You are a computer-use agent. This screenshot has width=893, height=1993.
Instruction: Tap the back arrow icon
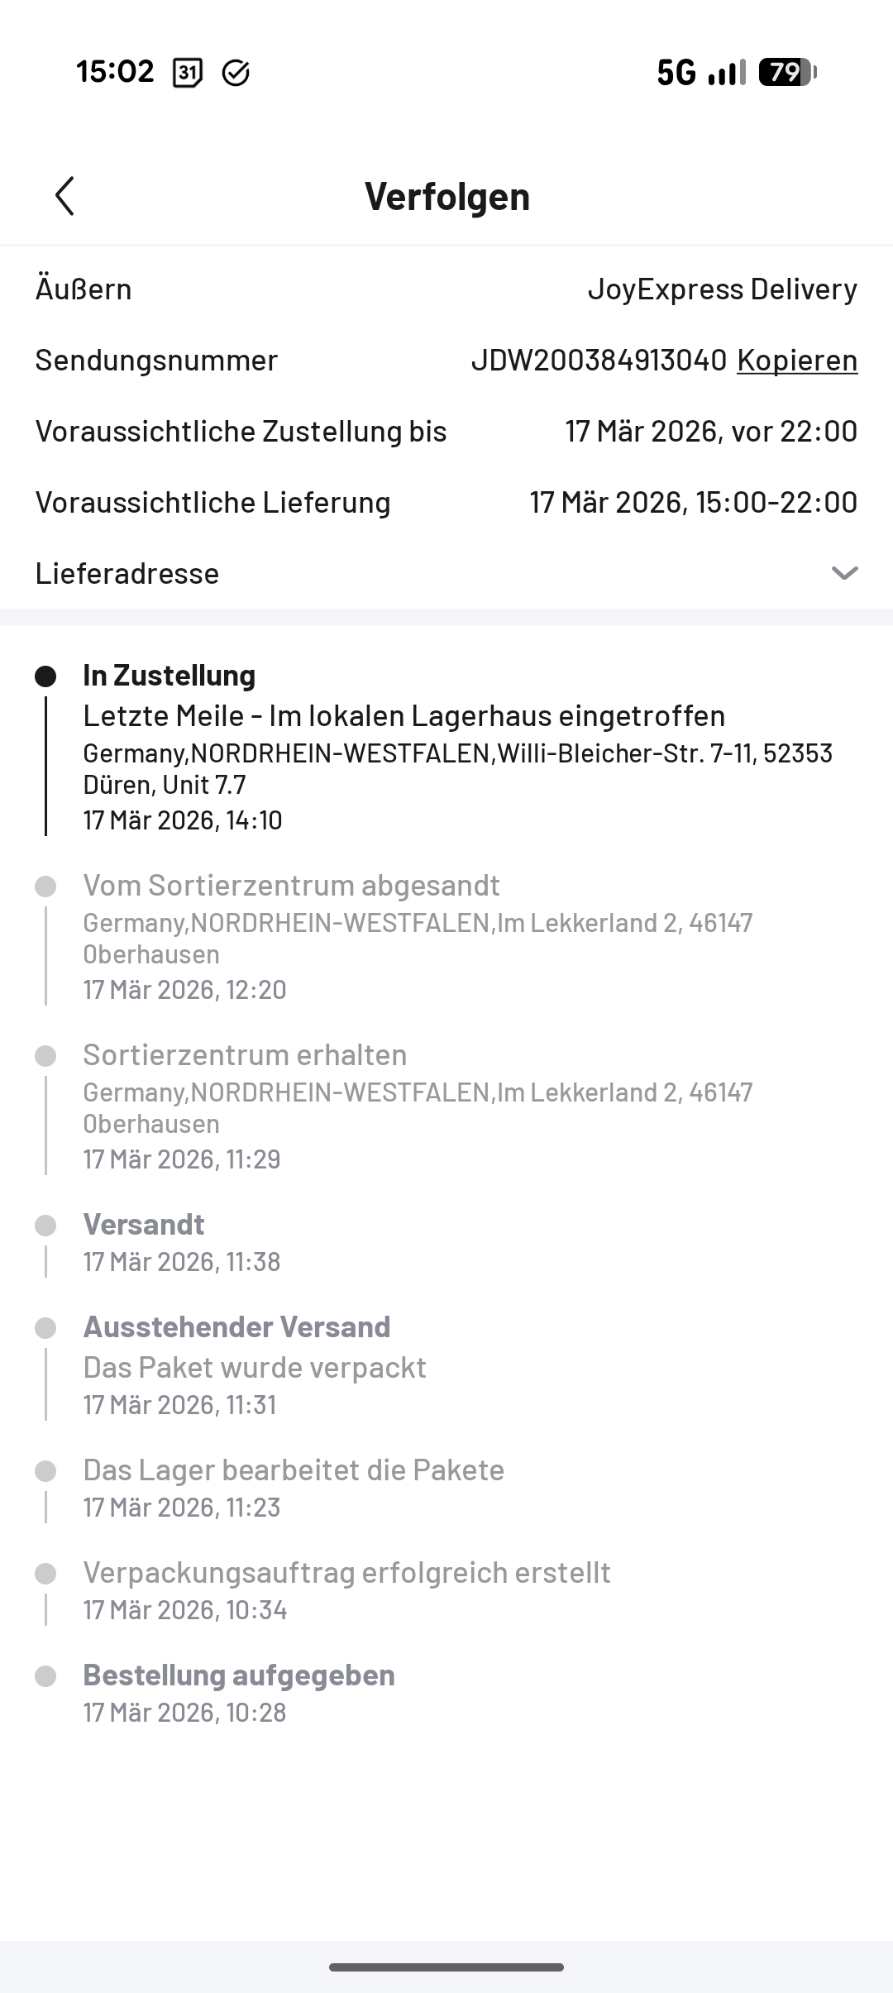pos(64,196)
